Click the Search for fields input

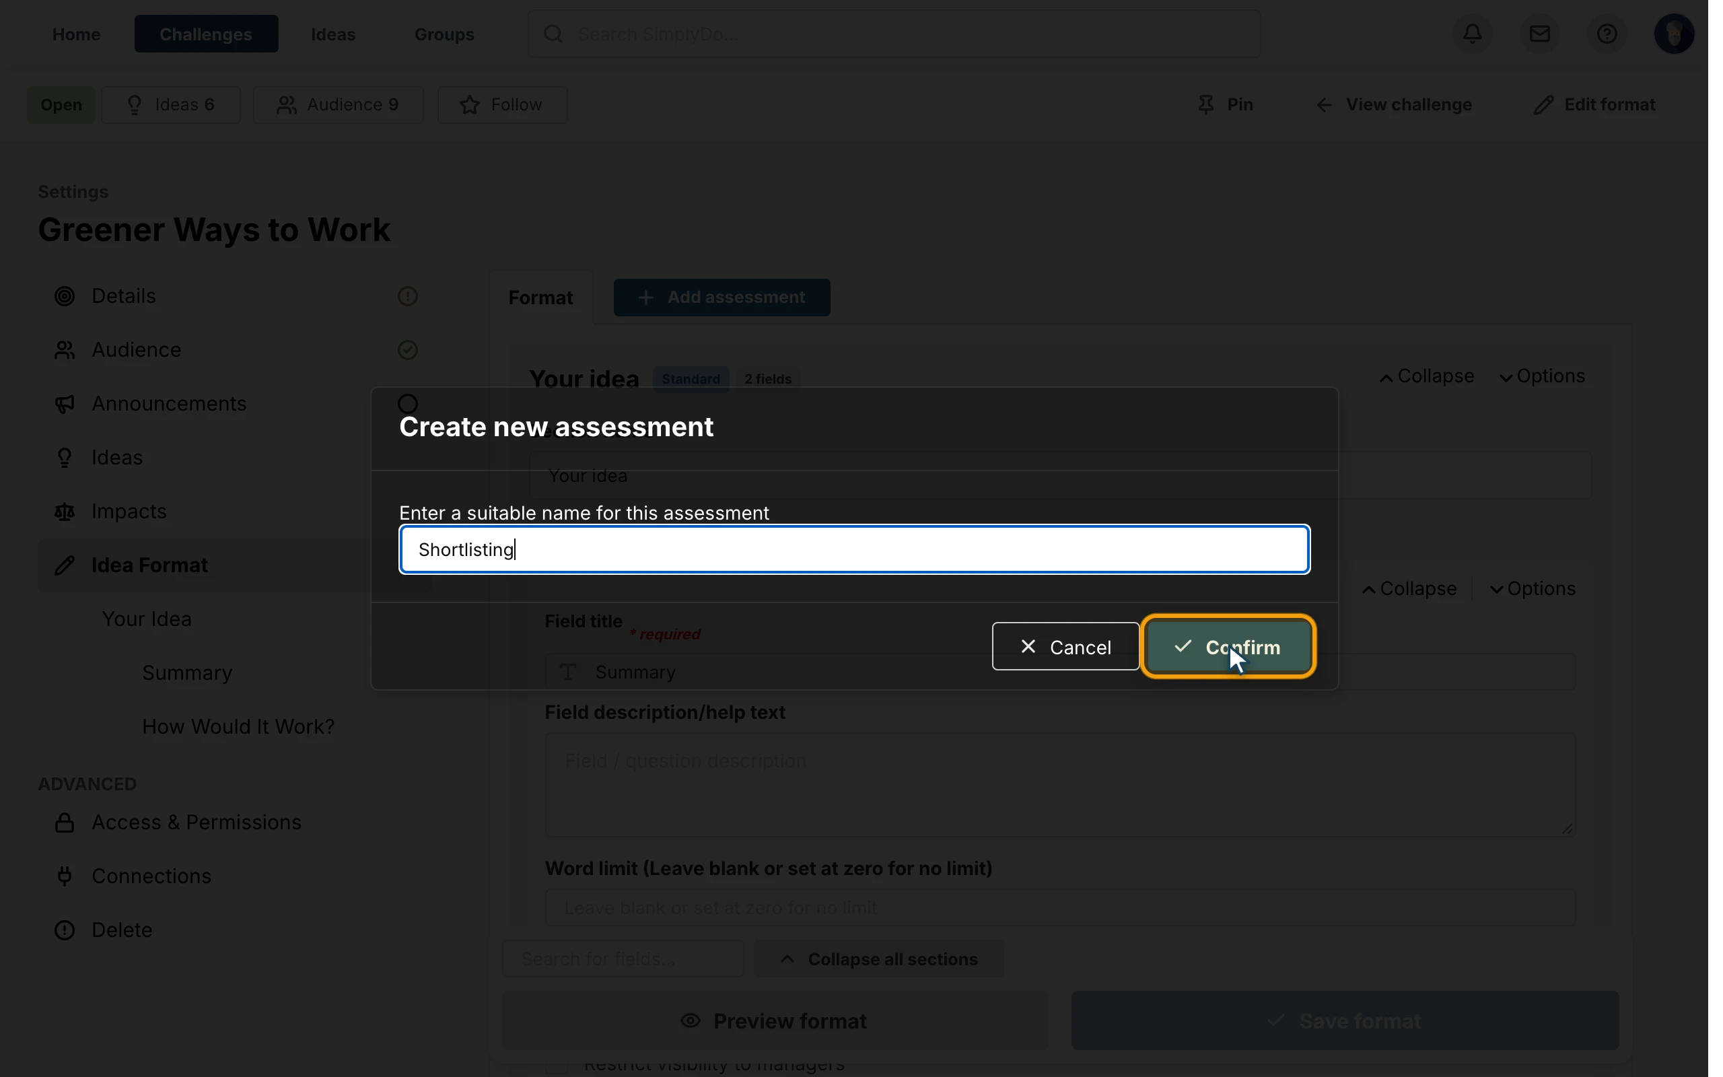click(623, 959)
